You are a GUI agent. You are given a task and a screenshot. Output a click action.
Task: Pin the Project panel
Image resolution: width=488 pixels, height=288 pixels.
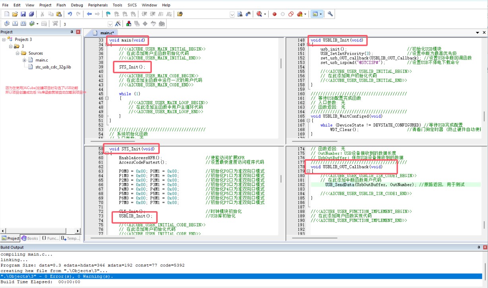tap(72, 32)
